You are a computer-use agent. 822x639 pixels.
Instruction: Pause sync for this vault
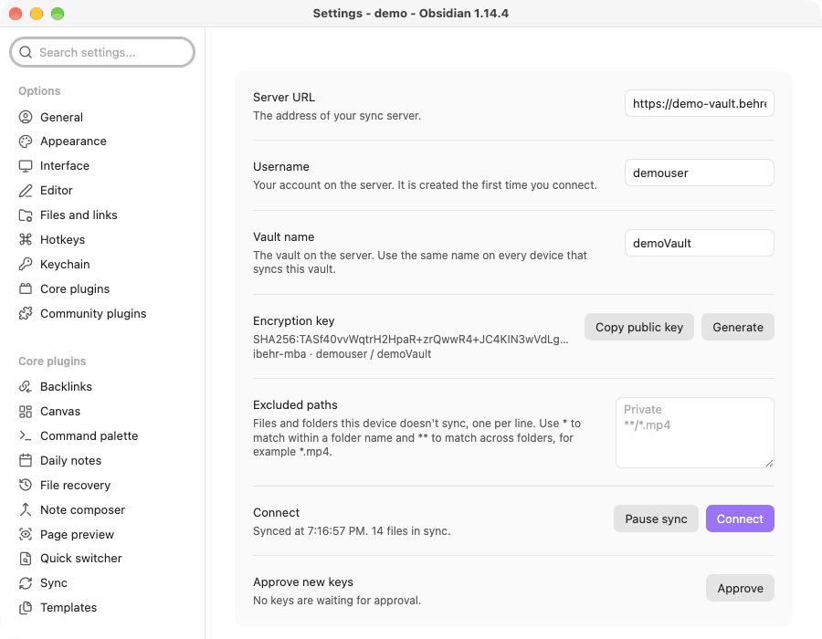(x=656, y=519)
